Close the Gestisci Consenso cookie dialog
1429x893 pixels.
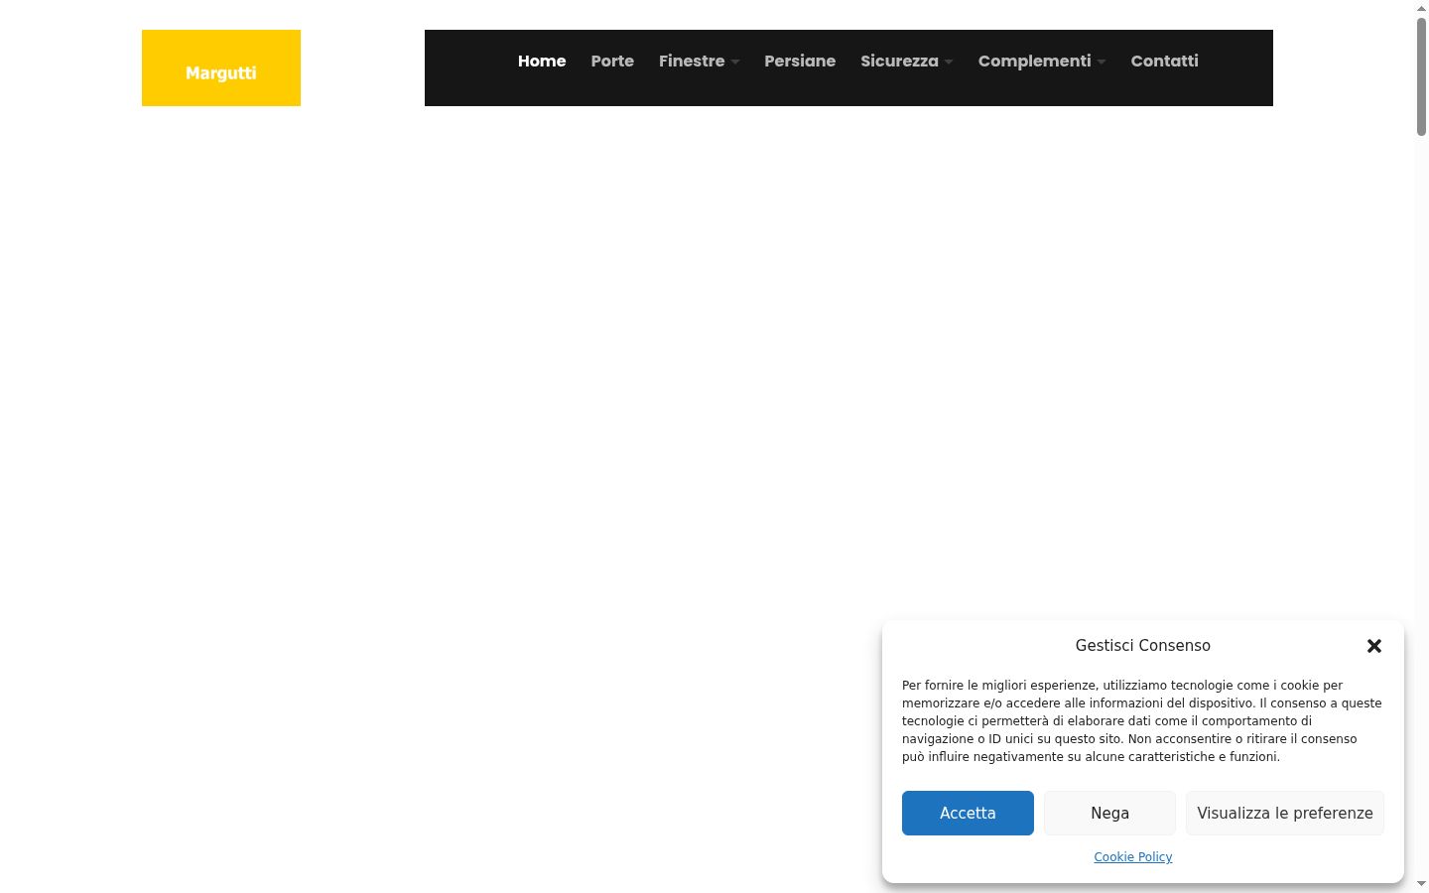(x=1373, y=646)
